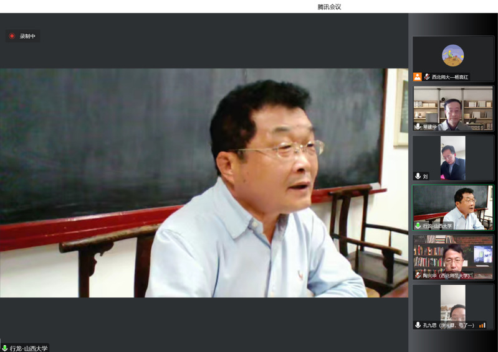Screen dimensions: 498x352
Task: Click the 行龙-山西大学 name label at bottom left
Action: tap(29, 348)
